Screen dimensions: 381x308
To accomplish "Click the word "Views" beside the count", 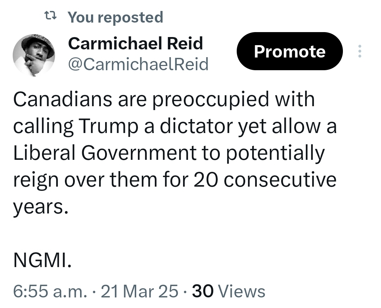I will (242, 291).
